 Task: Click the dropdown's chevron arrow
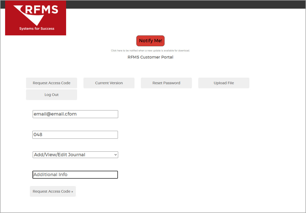(x=115, y=154)
